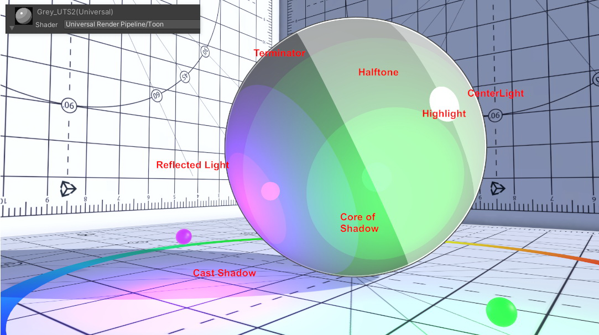Click the Terminator label on the sphere
This screenshot has height=335, width=599.
[x=279, y=53]
